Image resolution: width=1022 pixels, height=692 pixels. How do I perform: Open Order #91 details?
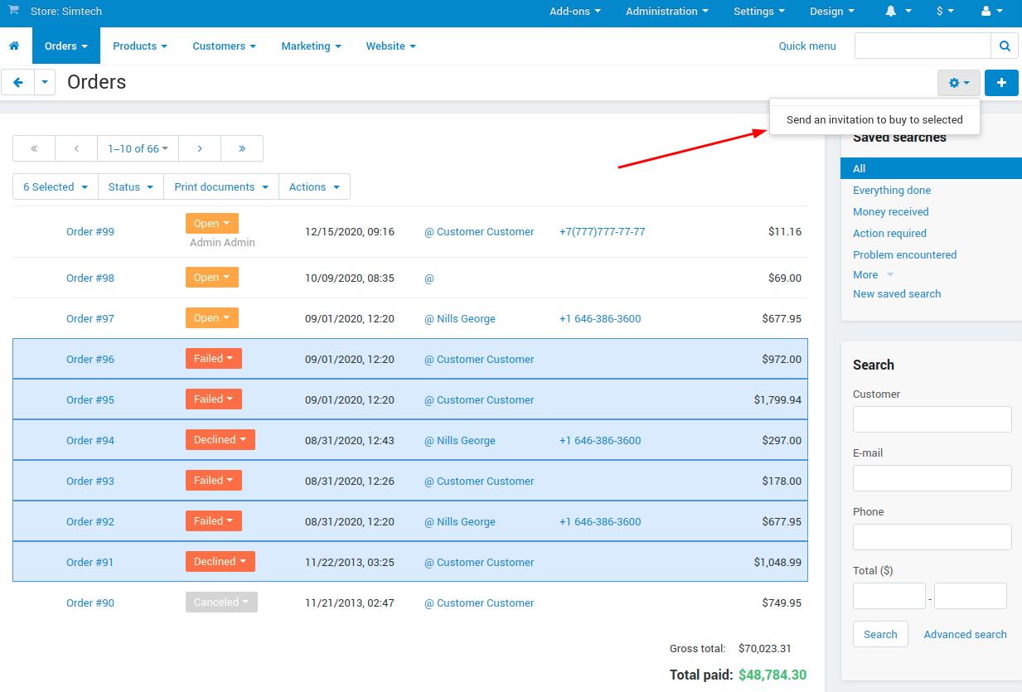pyautogui.click(x=90, y=563)
